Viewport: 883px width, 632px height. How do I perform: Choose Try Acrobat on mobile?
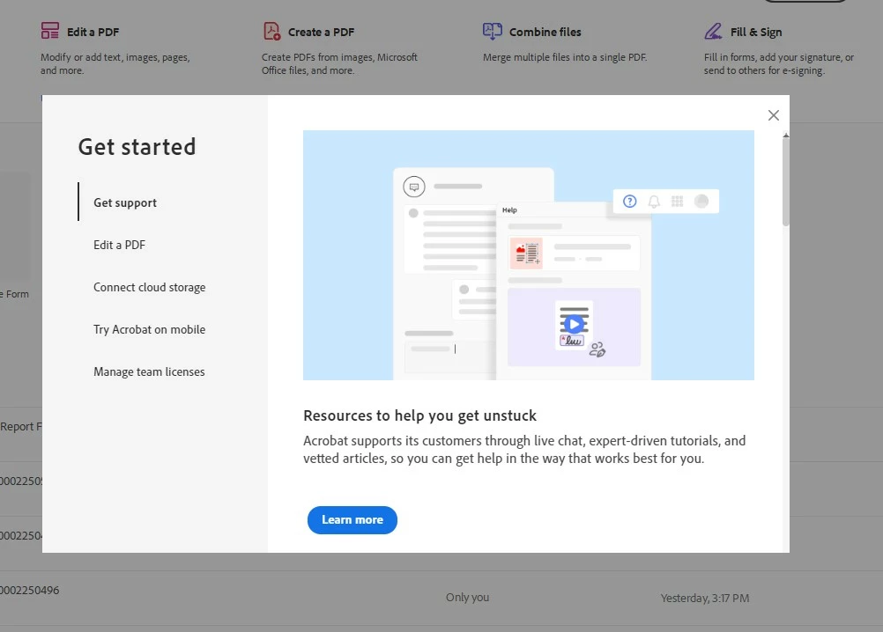(149, 329)
